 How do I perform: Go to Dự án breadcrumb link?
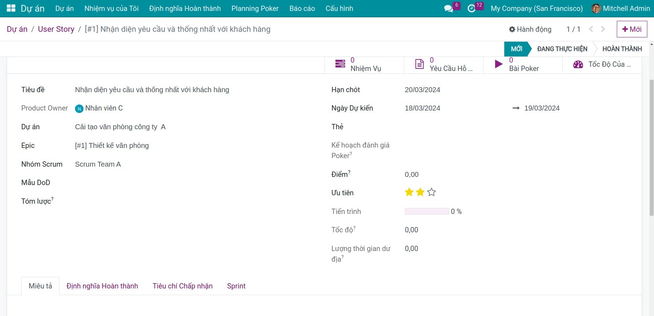point(17,29)
